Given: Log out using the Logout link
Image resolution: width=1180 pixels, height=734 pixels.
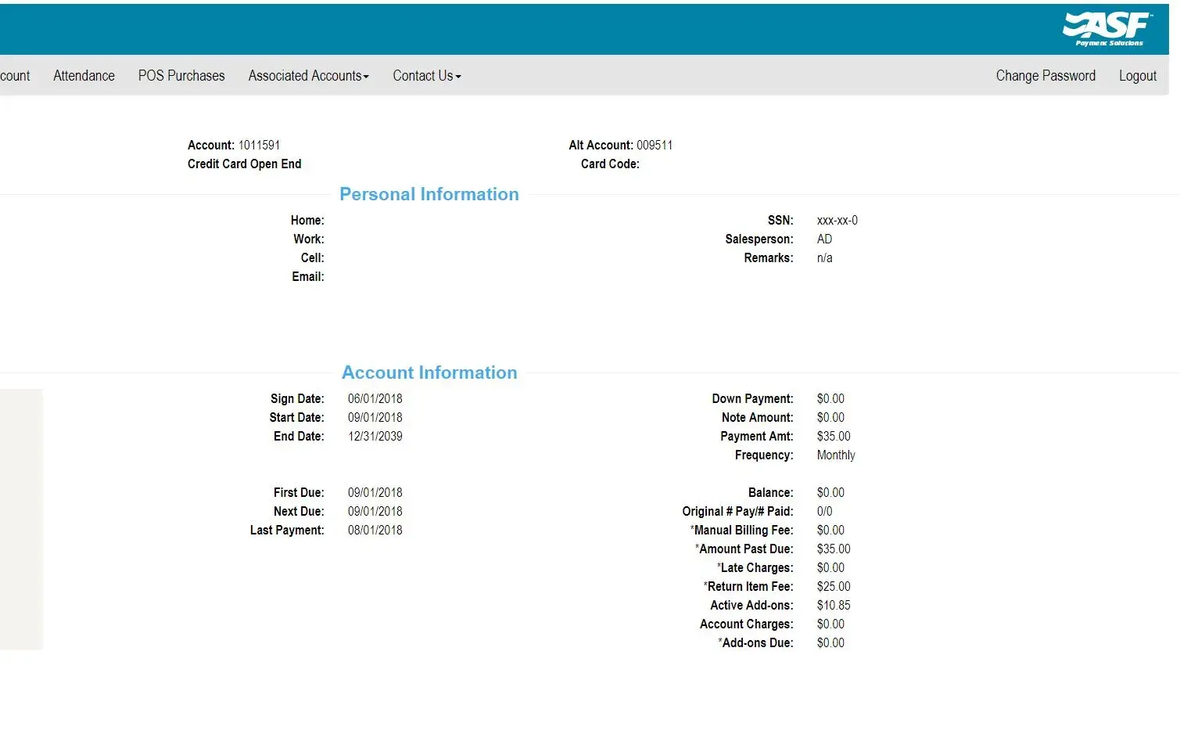Looking at the screenshot, I should (1137, 76).
